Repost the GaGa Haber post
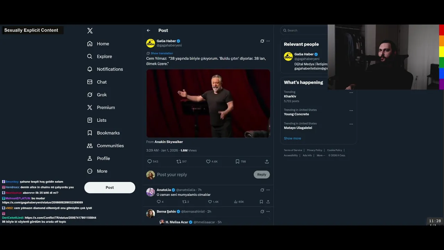Viewport: 444px width, 250px height. coord(179,161)
